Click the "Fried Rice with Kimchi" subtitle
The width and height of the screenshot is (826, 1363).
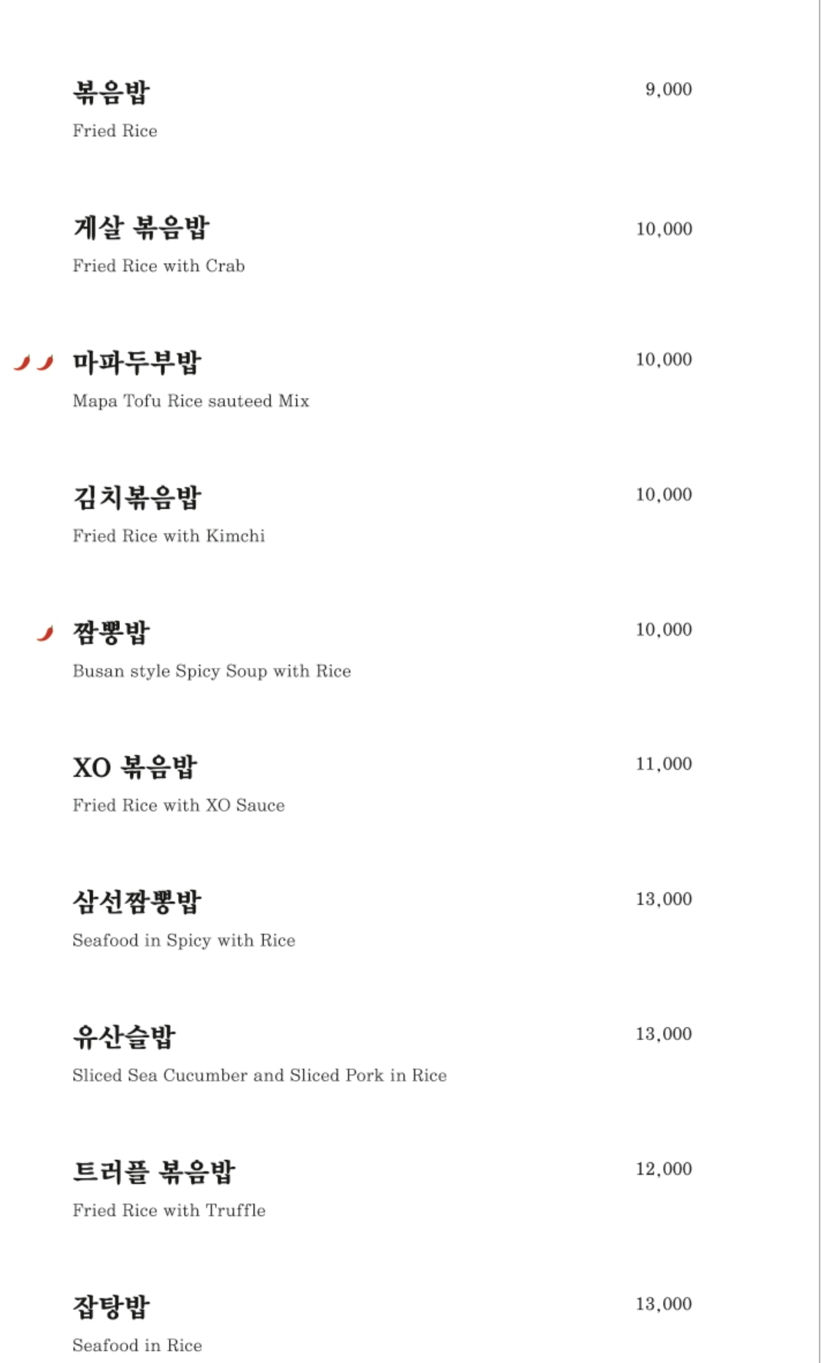[168, 536]
